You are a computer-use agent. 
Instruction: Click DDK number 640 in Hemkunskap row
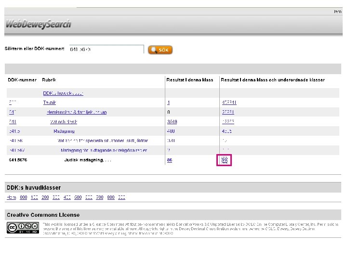[x=13, y=112]
